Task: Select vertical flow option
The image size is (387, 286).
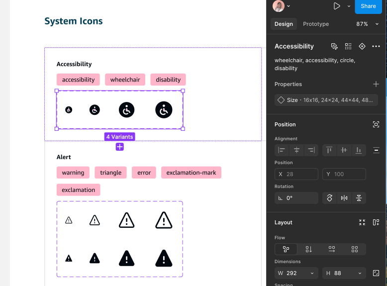Action: 309,249
